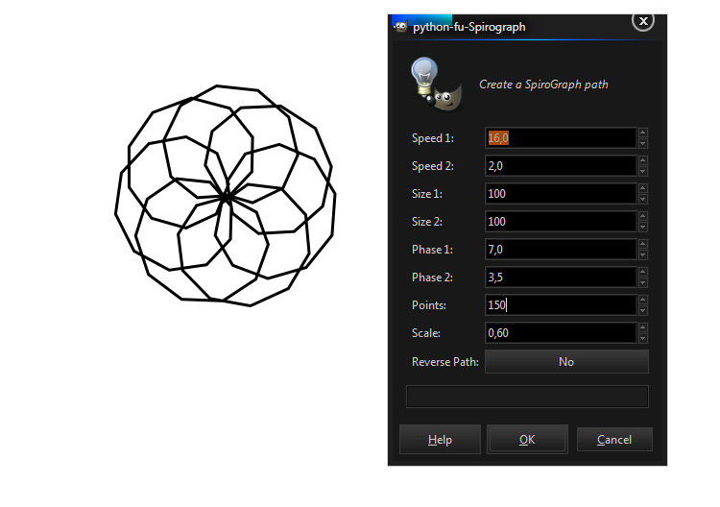Screen dimensions: 720x507
Task: Increase Speed 1 with the up arrow
Action: (643, 133)
